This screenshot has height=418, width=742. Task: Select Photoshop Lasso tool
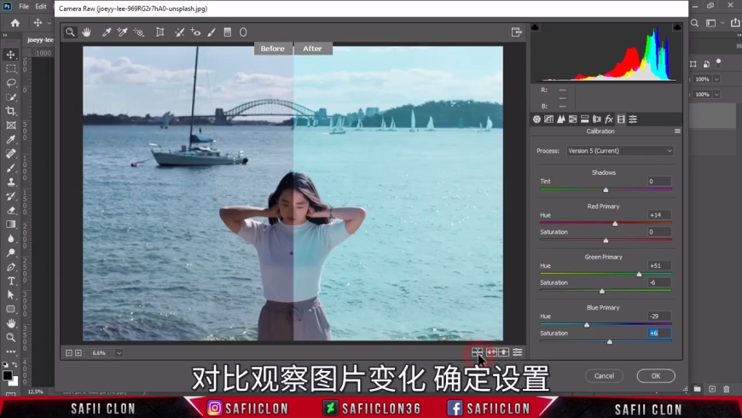tap(11, 83)
